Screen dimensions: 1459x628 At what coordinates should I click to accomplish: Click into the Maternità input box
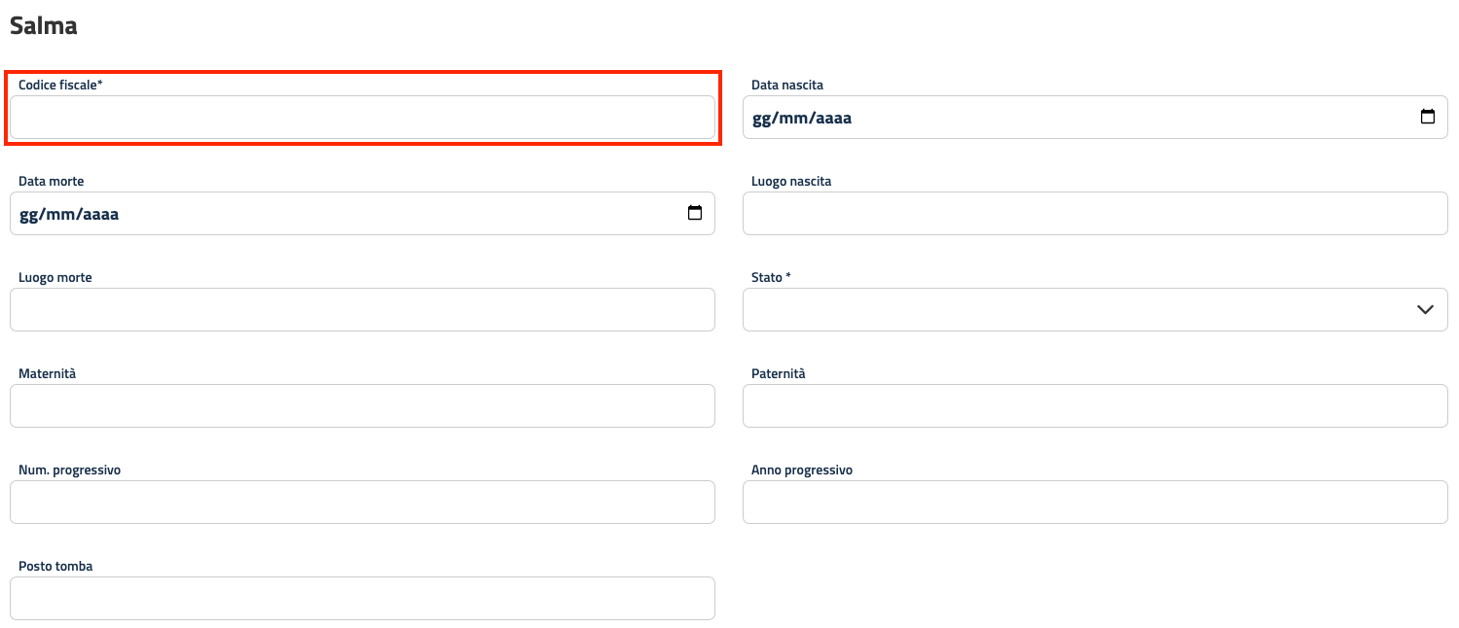coord(362,406)
